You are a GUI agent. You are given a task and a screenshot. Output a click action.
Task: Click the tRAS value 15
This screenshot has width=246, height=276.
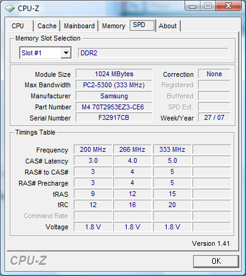(172, 194)
